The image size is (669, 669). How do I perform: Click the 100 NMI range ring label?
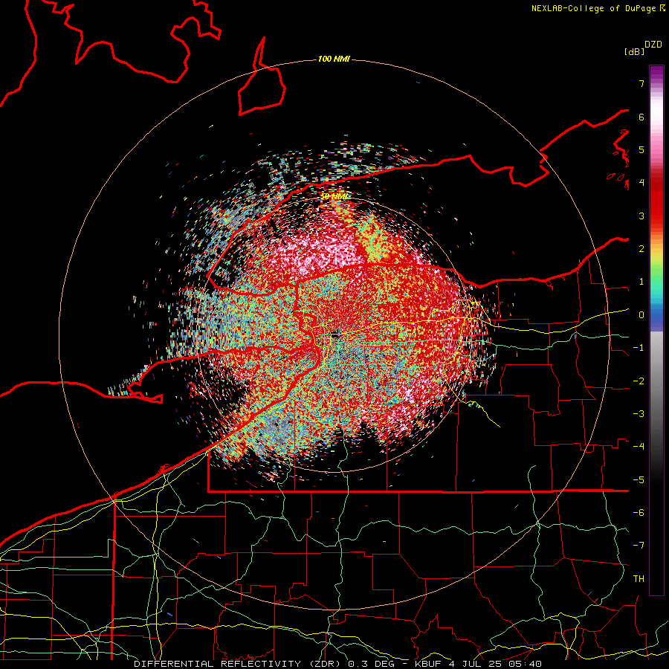334,59
